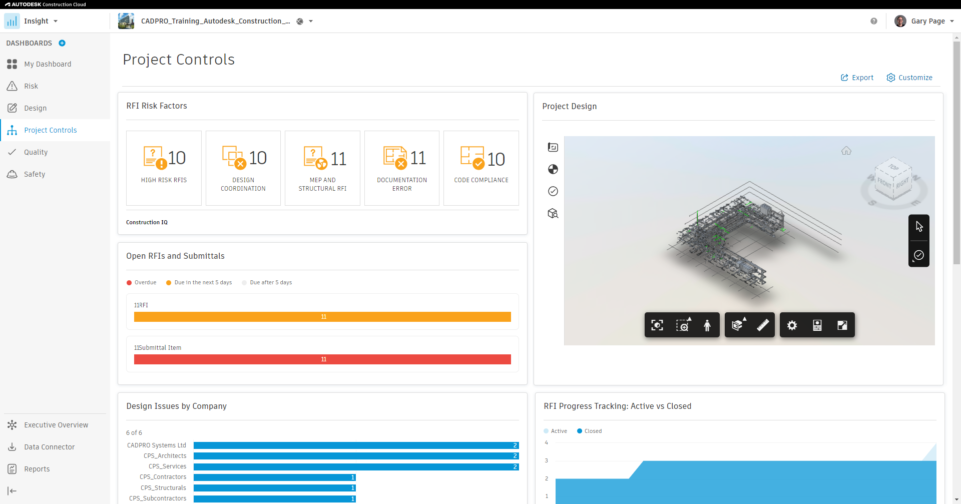Click the CPS_Structurals bar

pyautogui.click(x=275, y=488)
